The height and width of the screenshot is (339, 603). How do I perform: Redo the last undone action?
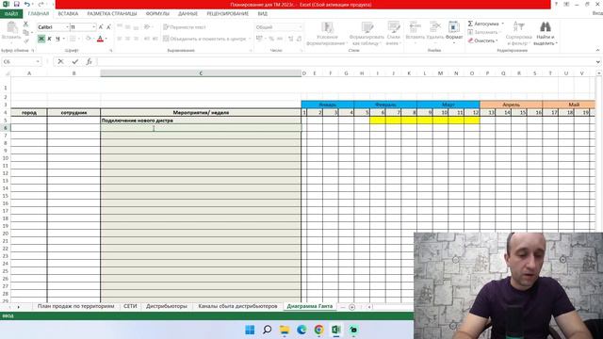[x=41, y=4]
